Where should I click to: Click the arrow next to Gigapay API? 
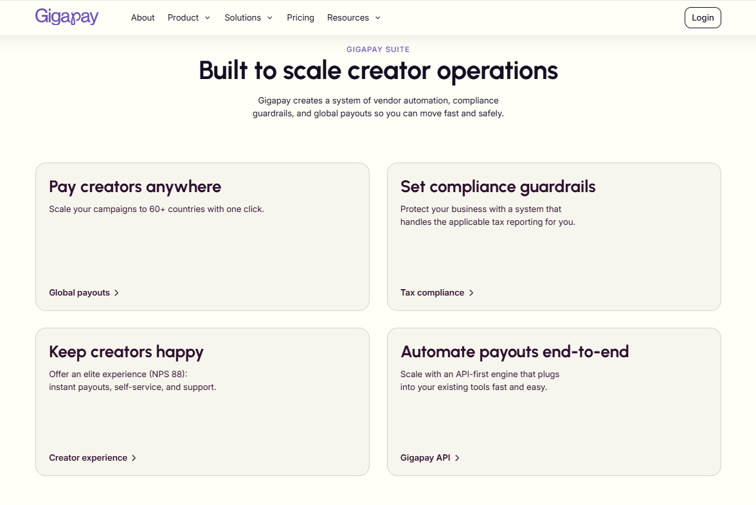[x=457, y=458]
